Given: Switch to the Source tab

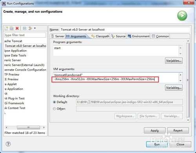Looking at the screenshot, I should tap(119, 36).
